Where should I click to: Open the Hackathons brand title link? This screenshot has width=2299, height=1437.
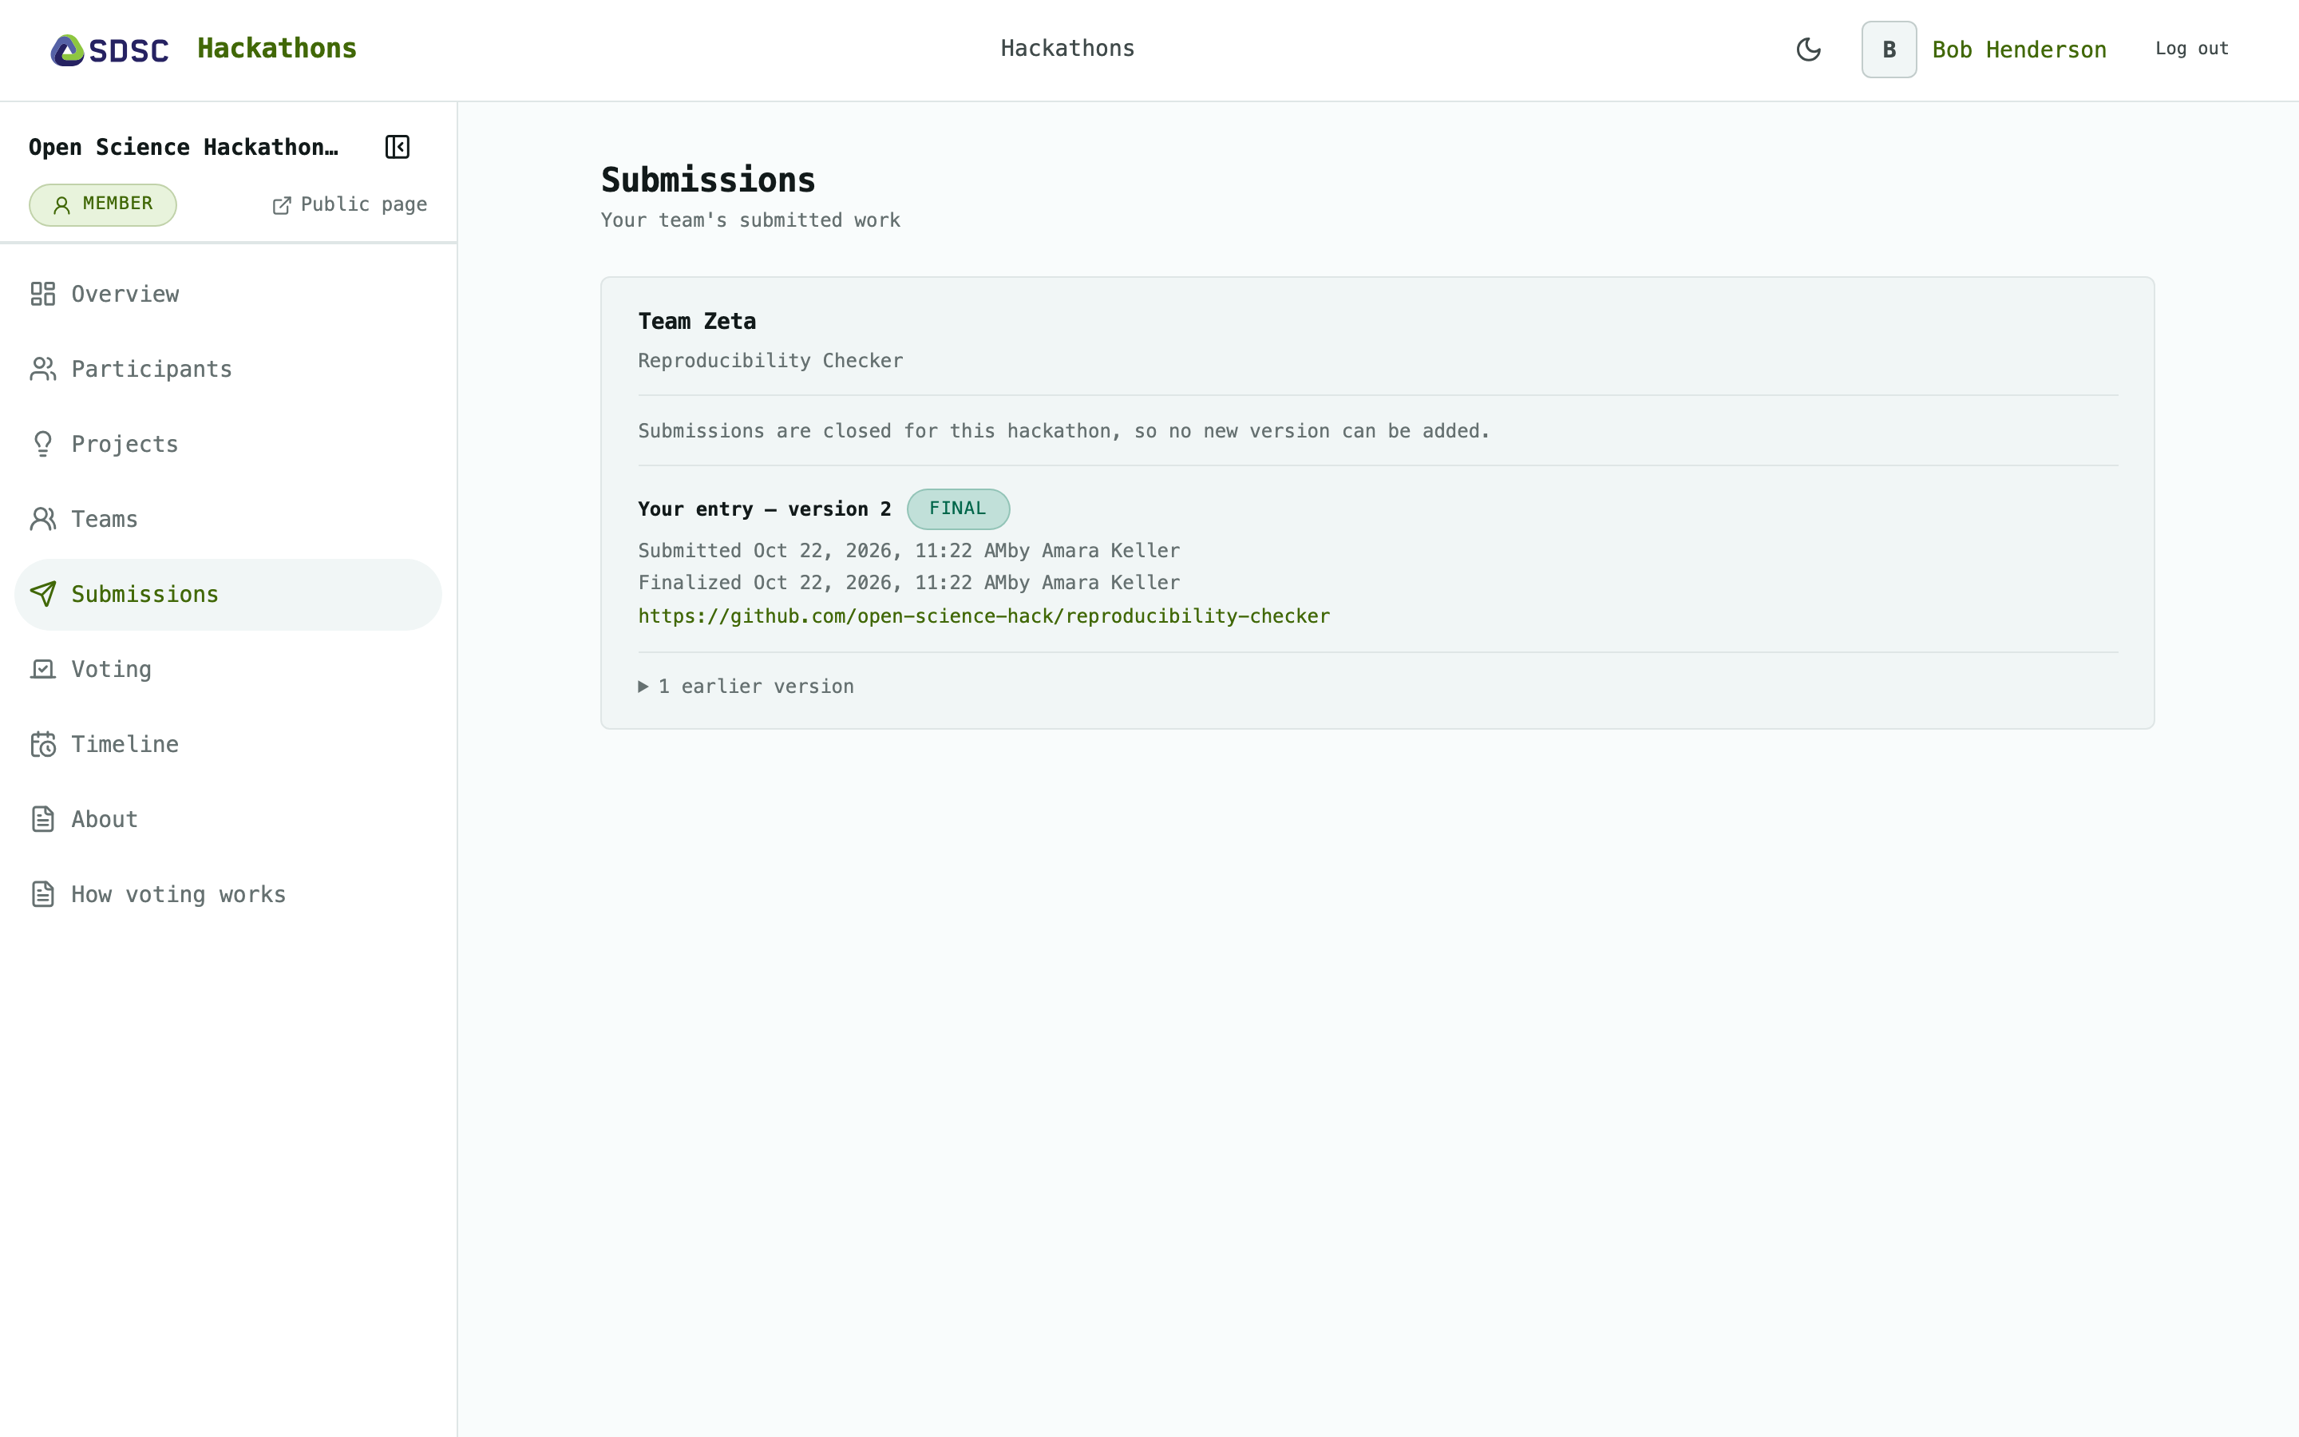pyautogui.click(x=276, y=49)
